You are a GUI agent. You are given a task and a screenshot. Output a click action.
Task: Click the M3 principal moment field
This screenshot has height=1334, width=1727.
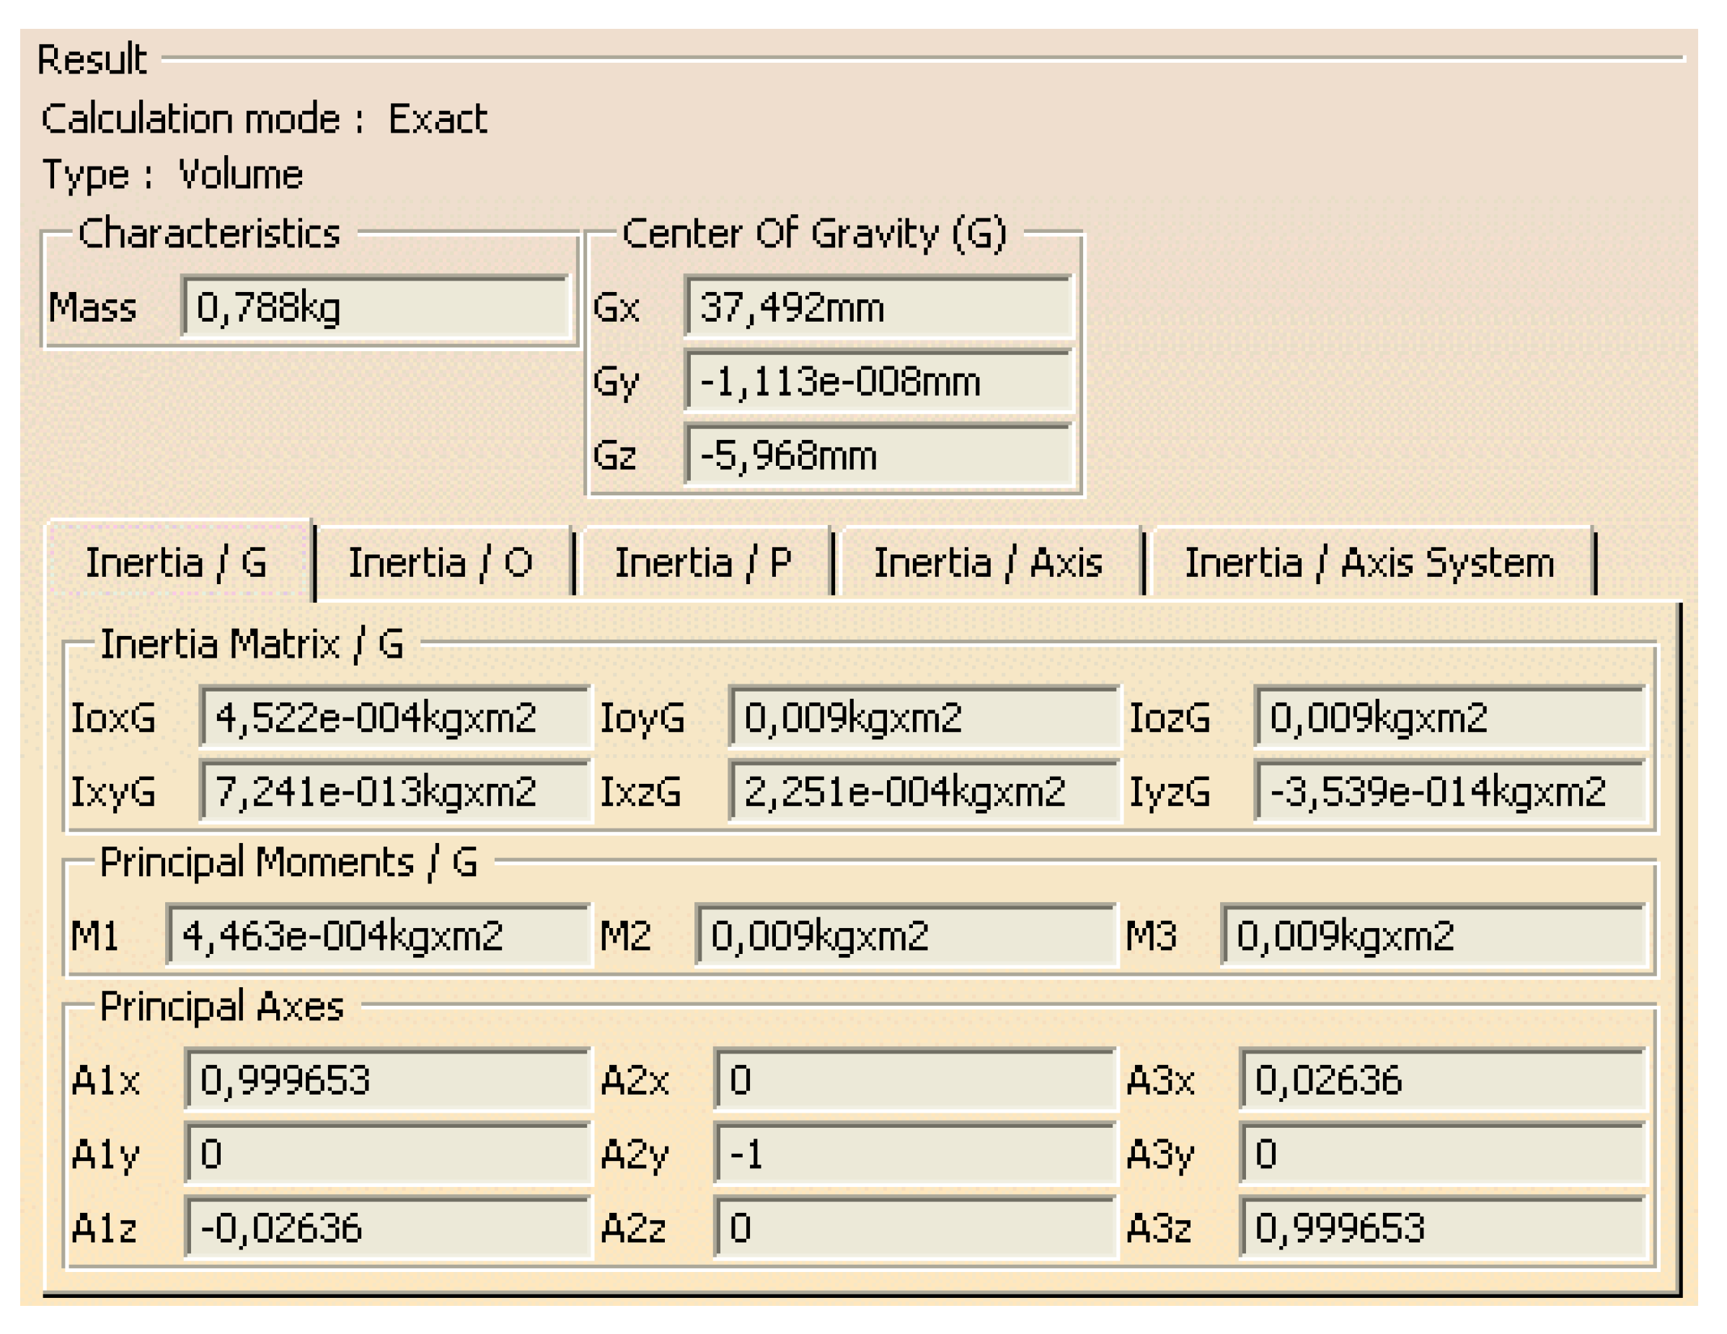pos(1432,935)
